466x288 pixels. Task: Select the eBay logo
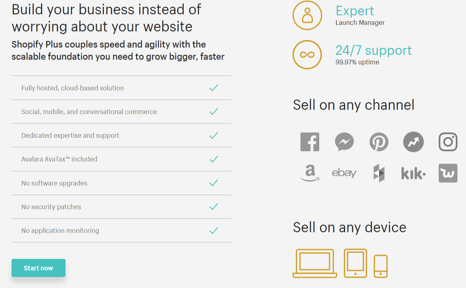click(x=344, y=173)
